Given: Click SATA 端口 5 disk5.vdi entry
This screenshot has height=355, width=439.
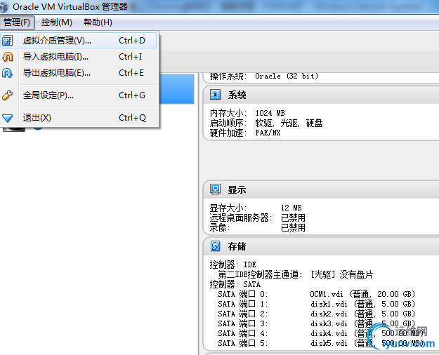Looking at the screenshot, I should [x=320, y=343].
